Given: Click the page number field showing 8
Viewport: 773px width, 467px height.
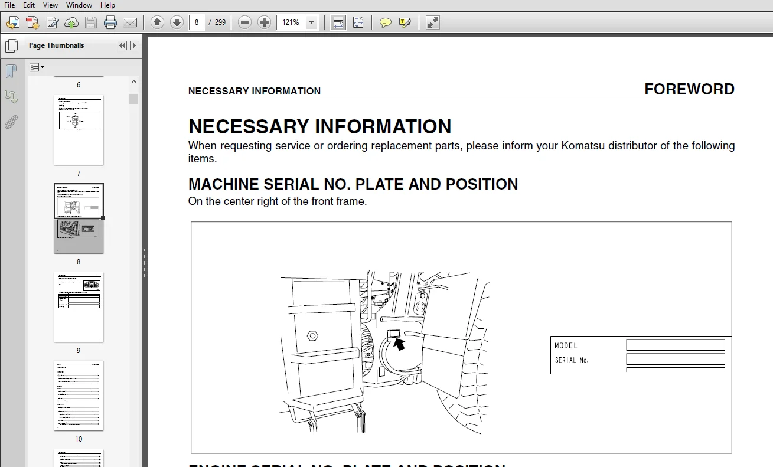Looking at the screenshot, I should click(197, 22).
